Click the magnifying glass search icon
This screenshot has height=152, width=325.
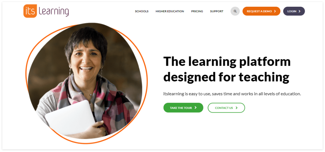[x=235, y=11]
